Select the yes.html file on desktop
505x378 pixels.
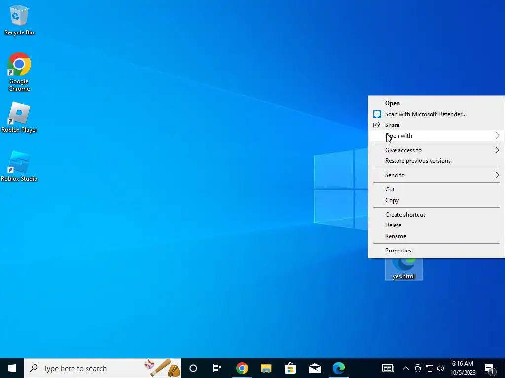[403, 269]
